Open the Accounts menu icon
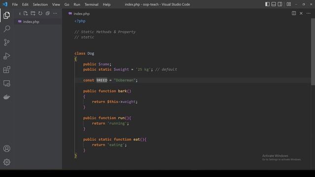Viewport: 315px width, 177px height. pyautogui.click(x=6, y=148)
